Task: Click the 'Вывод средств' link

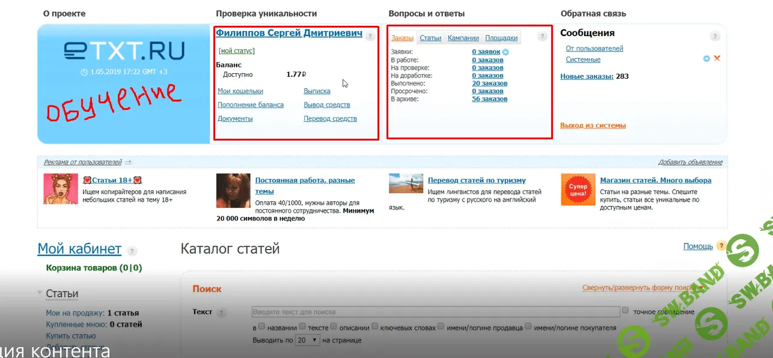Action: point(326,105)
